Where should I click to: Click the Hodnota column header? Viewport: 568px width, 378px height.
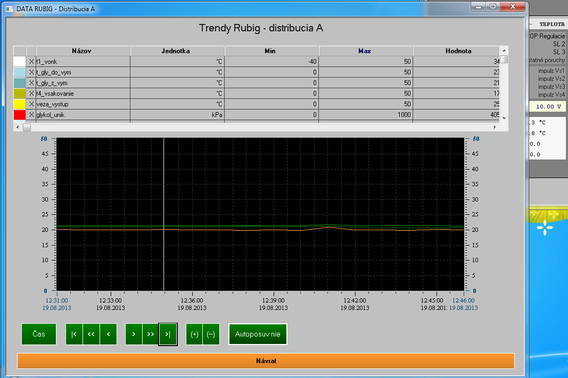pyautogui.click(x=456, y=51)
